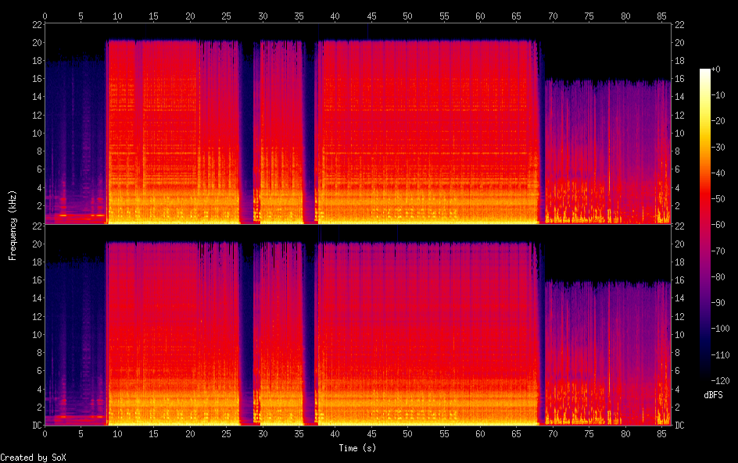Click the "Frequency (kHz)" axis label

12,225
